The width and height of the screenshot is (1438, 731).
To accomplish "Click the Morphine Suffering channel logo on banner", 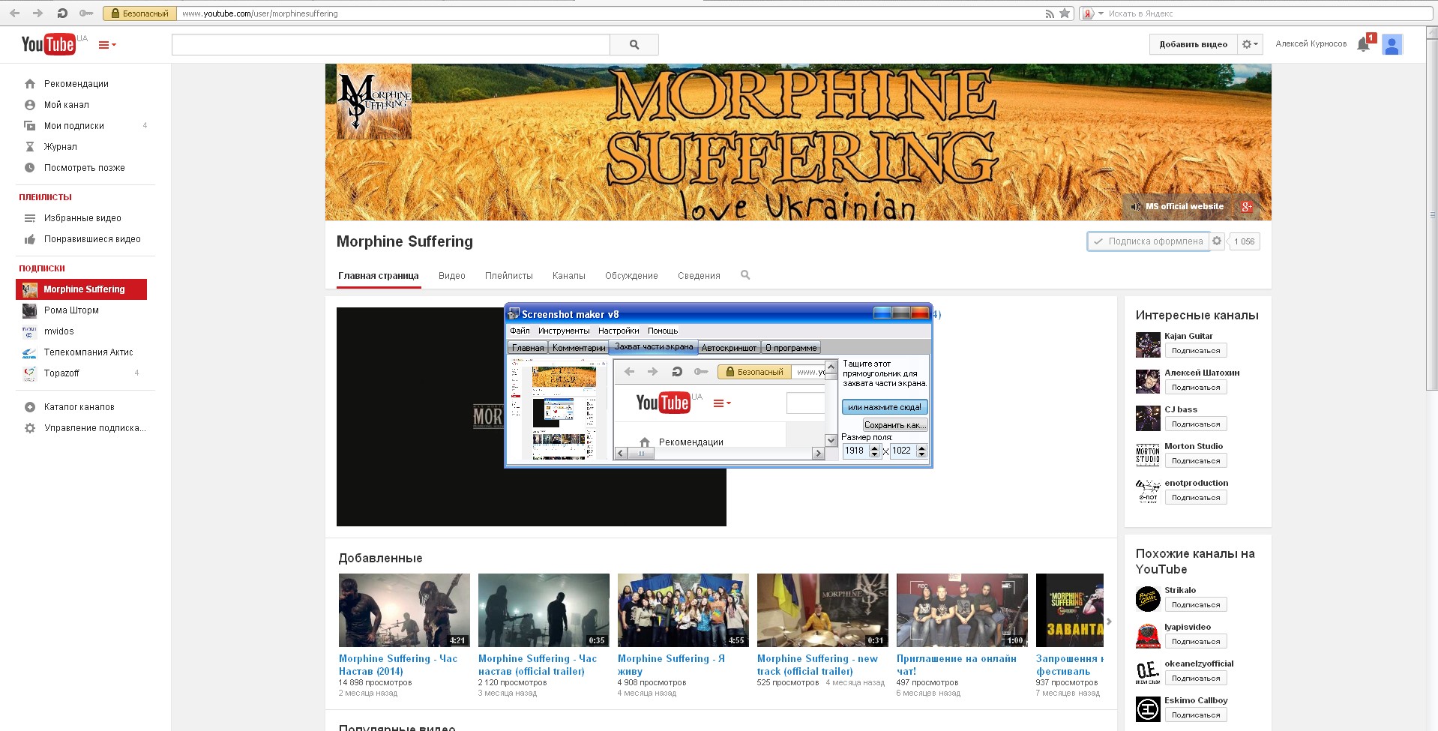I will 374,102.
